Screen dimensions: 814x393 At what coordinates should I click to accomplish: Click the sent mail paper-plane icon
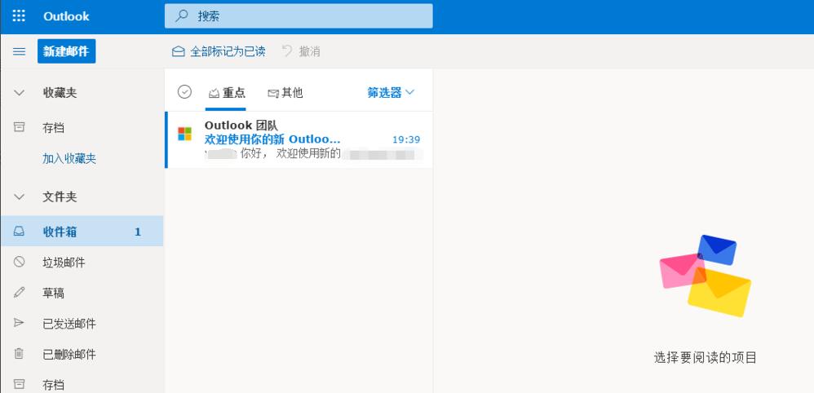(20, 323)
